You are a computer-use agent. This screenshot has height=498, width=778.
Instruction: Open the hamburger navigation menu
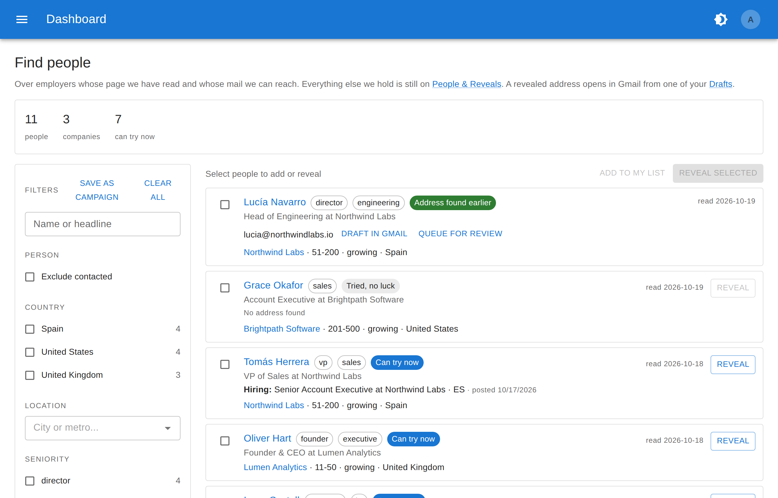(22, 19)
